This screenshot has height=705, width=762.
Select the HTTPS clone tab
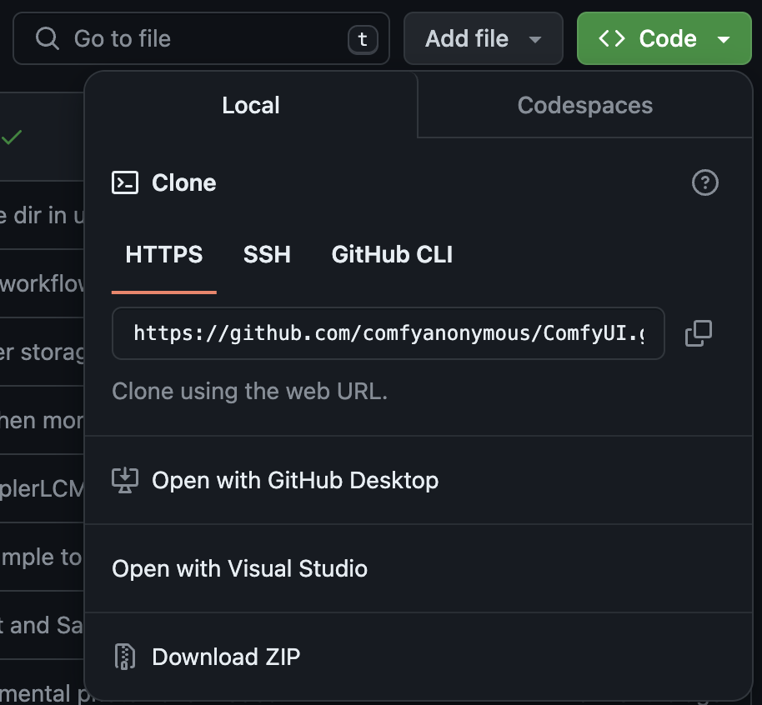[x=164, y=254]
